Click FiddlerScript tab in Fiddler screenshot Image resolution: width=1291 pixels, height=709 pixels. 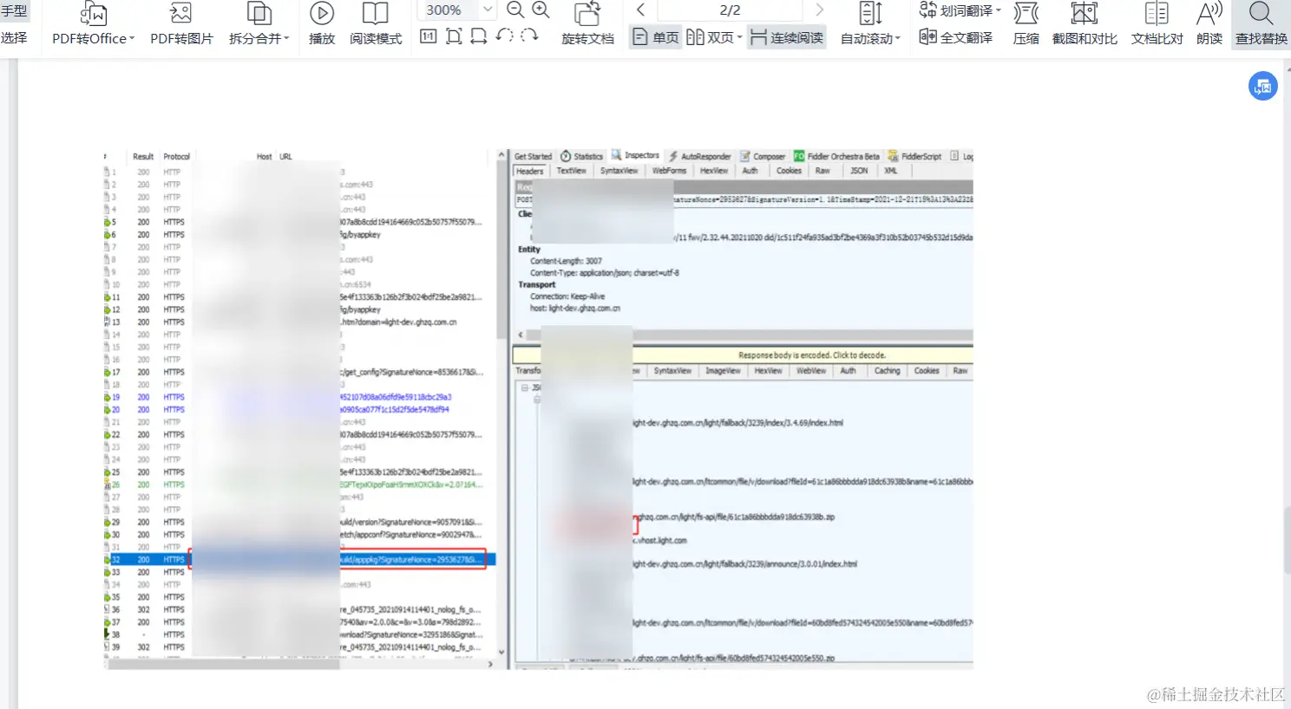[914, 156]
